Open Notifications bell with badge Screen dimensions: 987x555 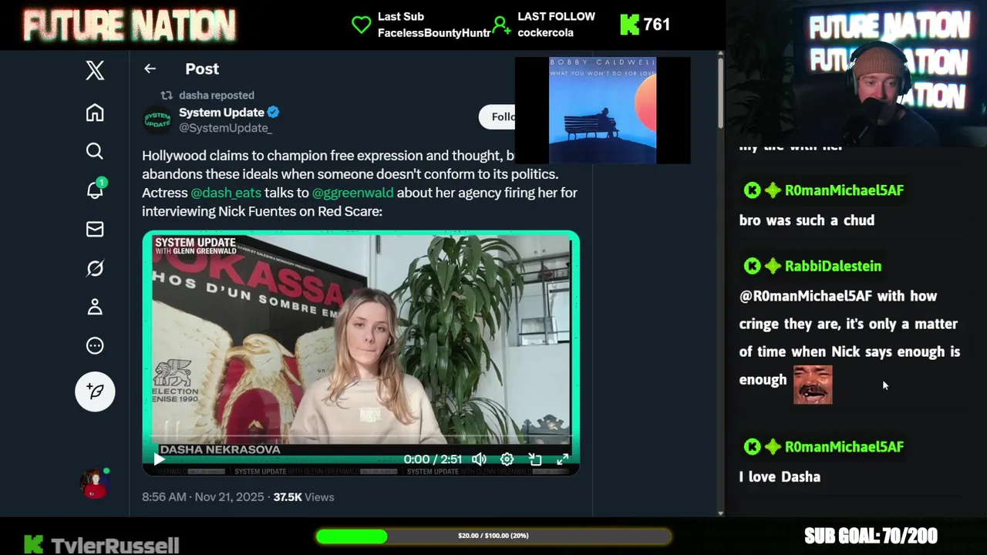[95, 190]
